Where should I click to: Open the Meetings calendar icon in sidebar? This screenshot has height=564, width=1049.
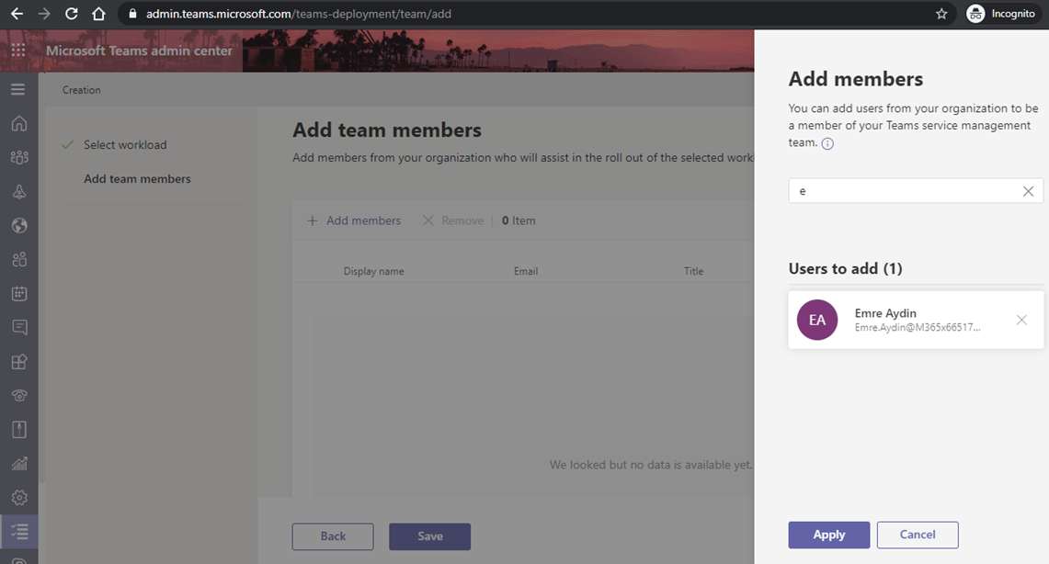click(x=19, y=293)
